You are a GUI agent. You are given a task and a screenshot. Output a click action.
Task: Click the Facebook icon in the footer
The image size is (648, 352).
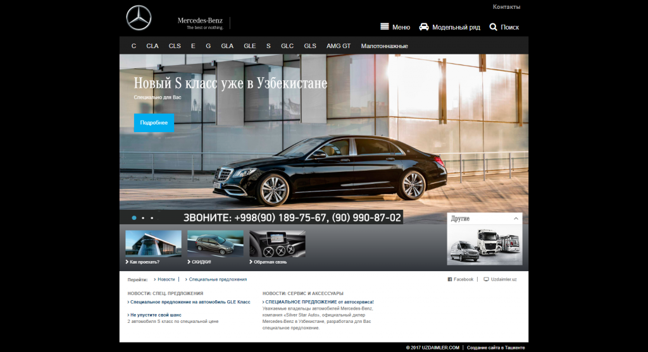pos(450,279)
